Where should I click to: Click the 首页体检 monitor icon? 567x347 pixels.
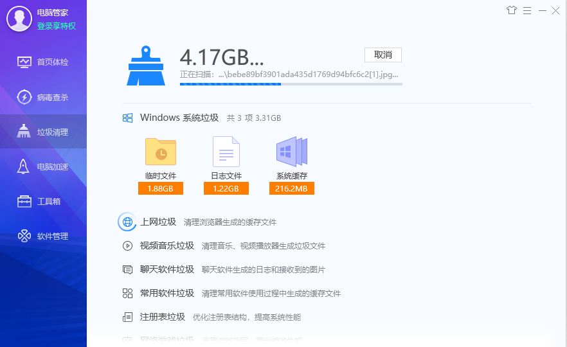pyautogui.click(x=24, y=62)
